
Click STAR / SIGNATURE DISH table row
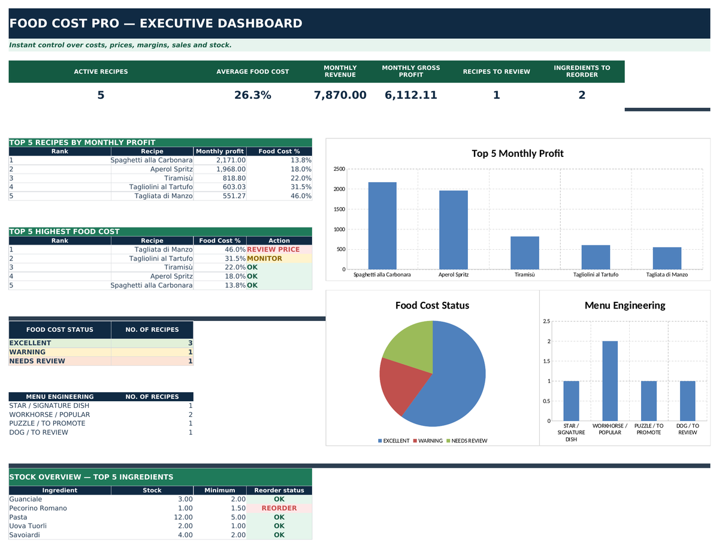click(x=101, y=405)
